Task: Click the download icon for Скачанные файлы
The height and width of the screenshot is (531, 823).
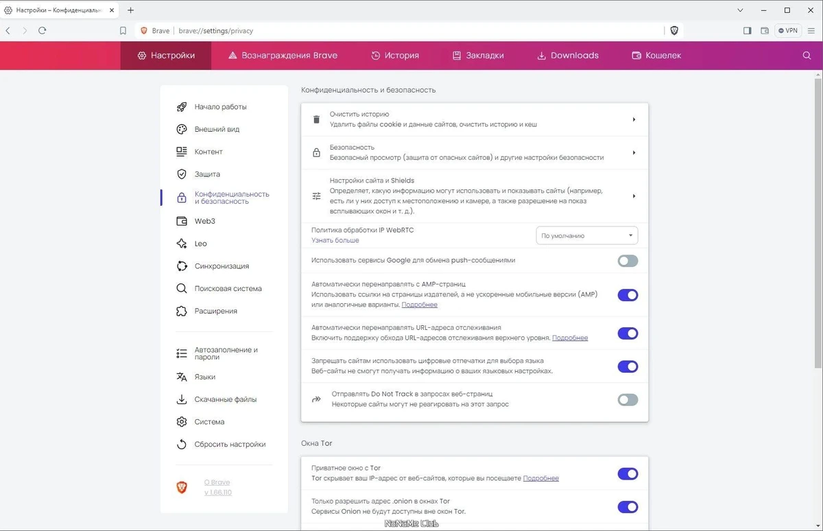Action: click(x=182, y=399)
